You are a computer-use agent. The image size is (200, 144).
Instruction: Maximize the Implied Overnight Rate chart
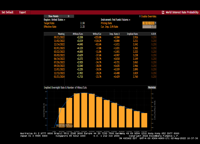pyautogui.click(x=152, y=87)
